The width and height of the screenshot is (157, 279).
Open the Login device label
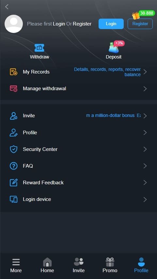pos(37,199)
